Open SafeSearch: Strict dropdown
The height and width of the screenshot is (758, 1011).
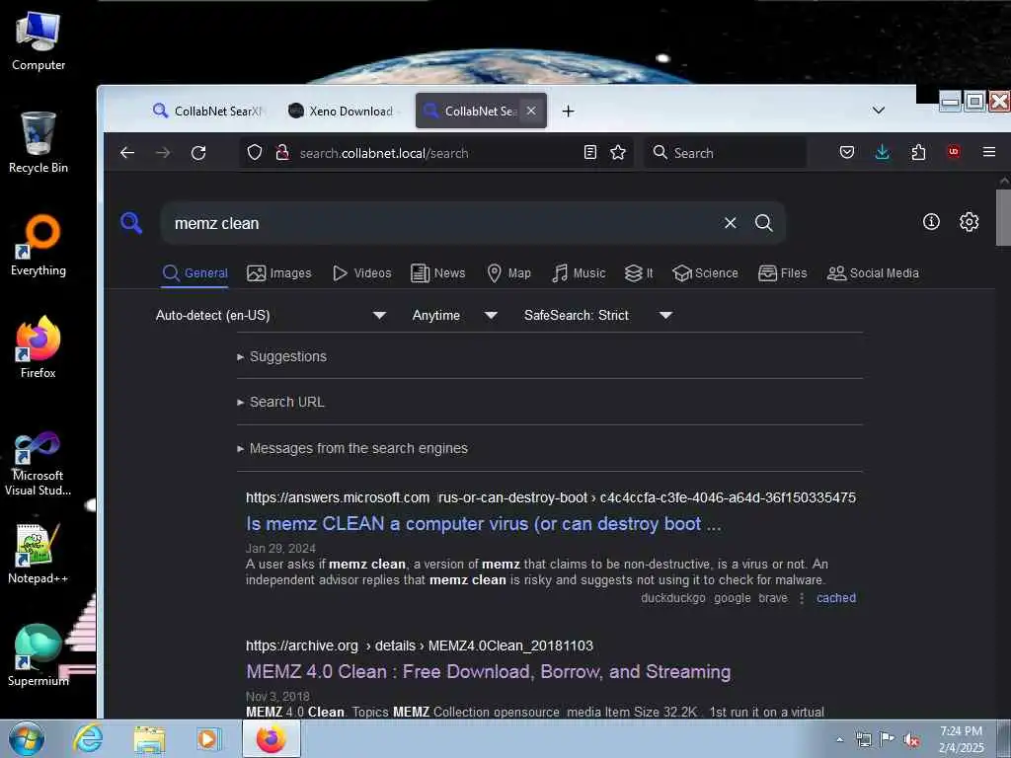pos(598,315)
